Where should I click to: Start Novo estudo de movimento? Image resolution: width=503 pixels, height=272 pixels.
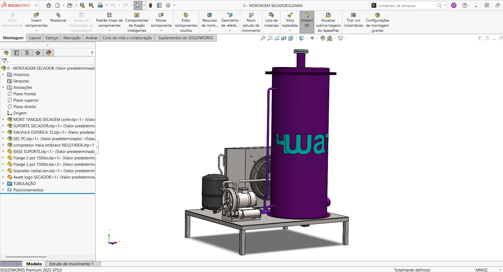(x=251, y=22)
